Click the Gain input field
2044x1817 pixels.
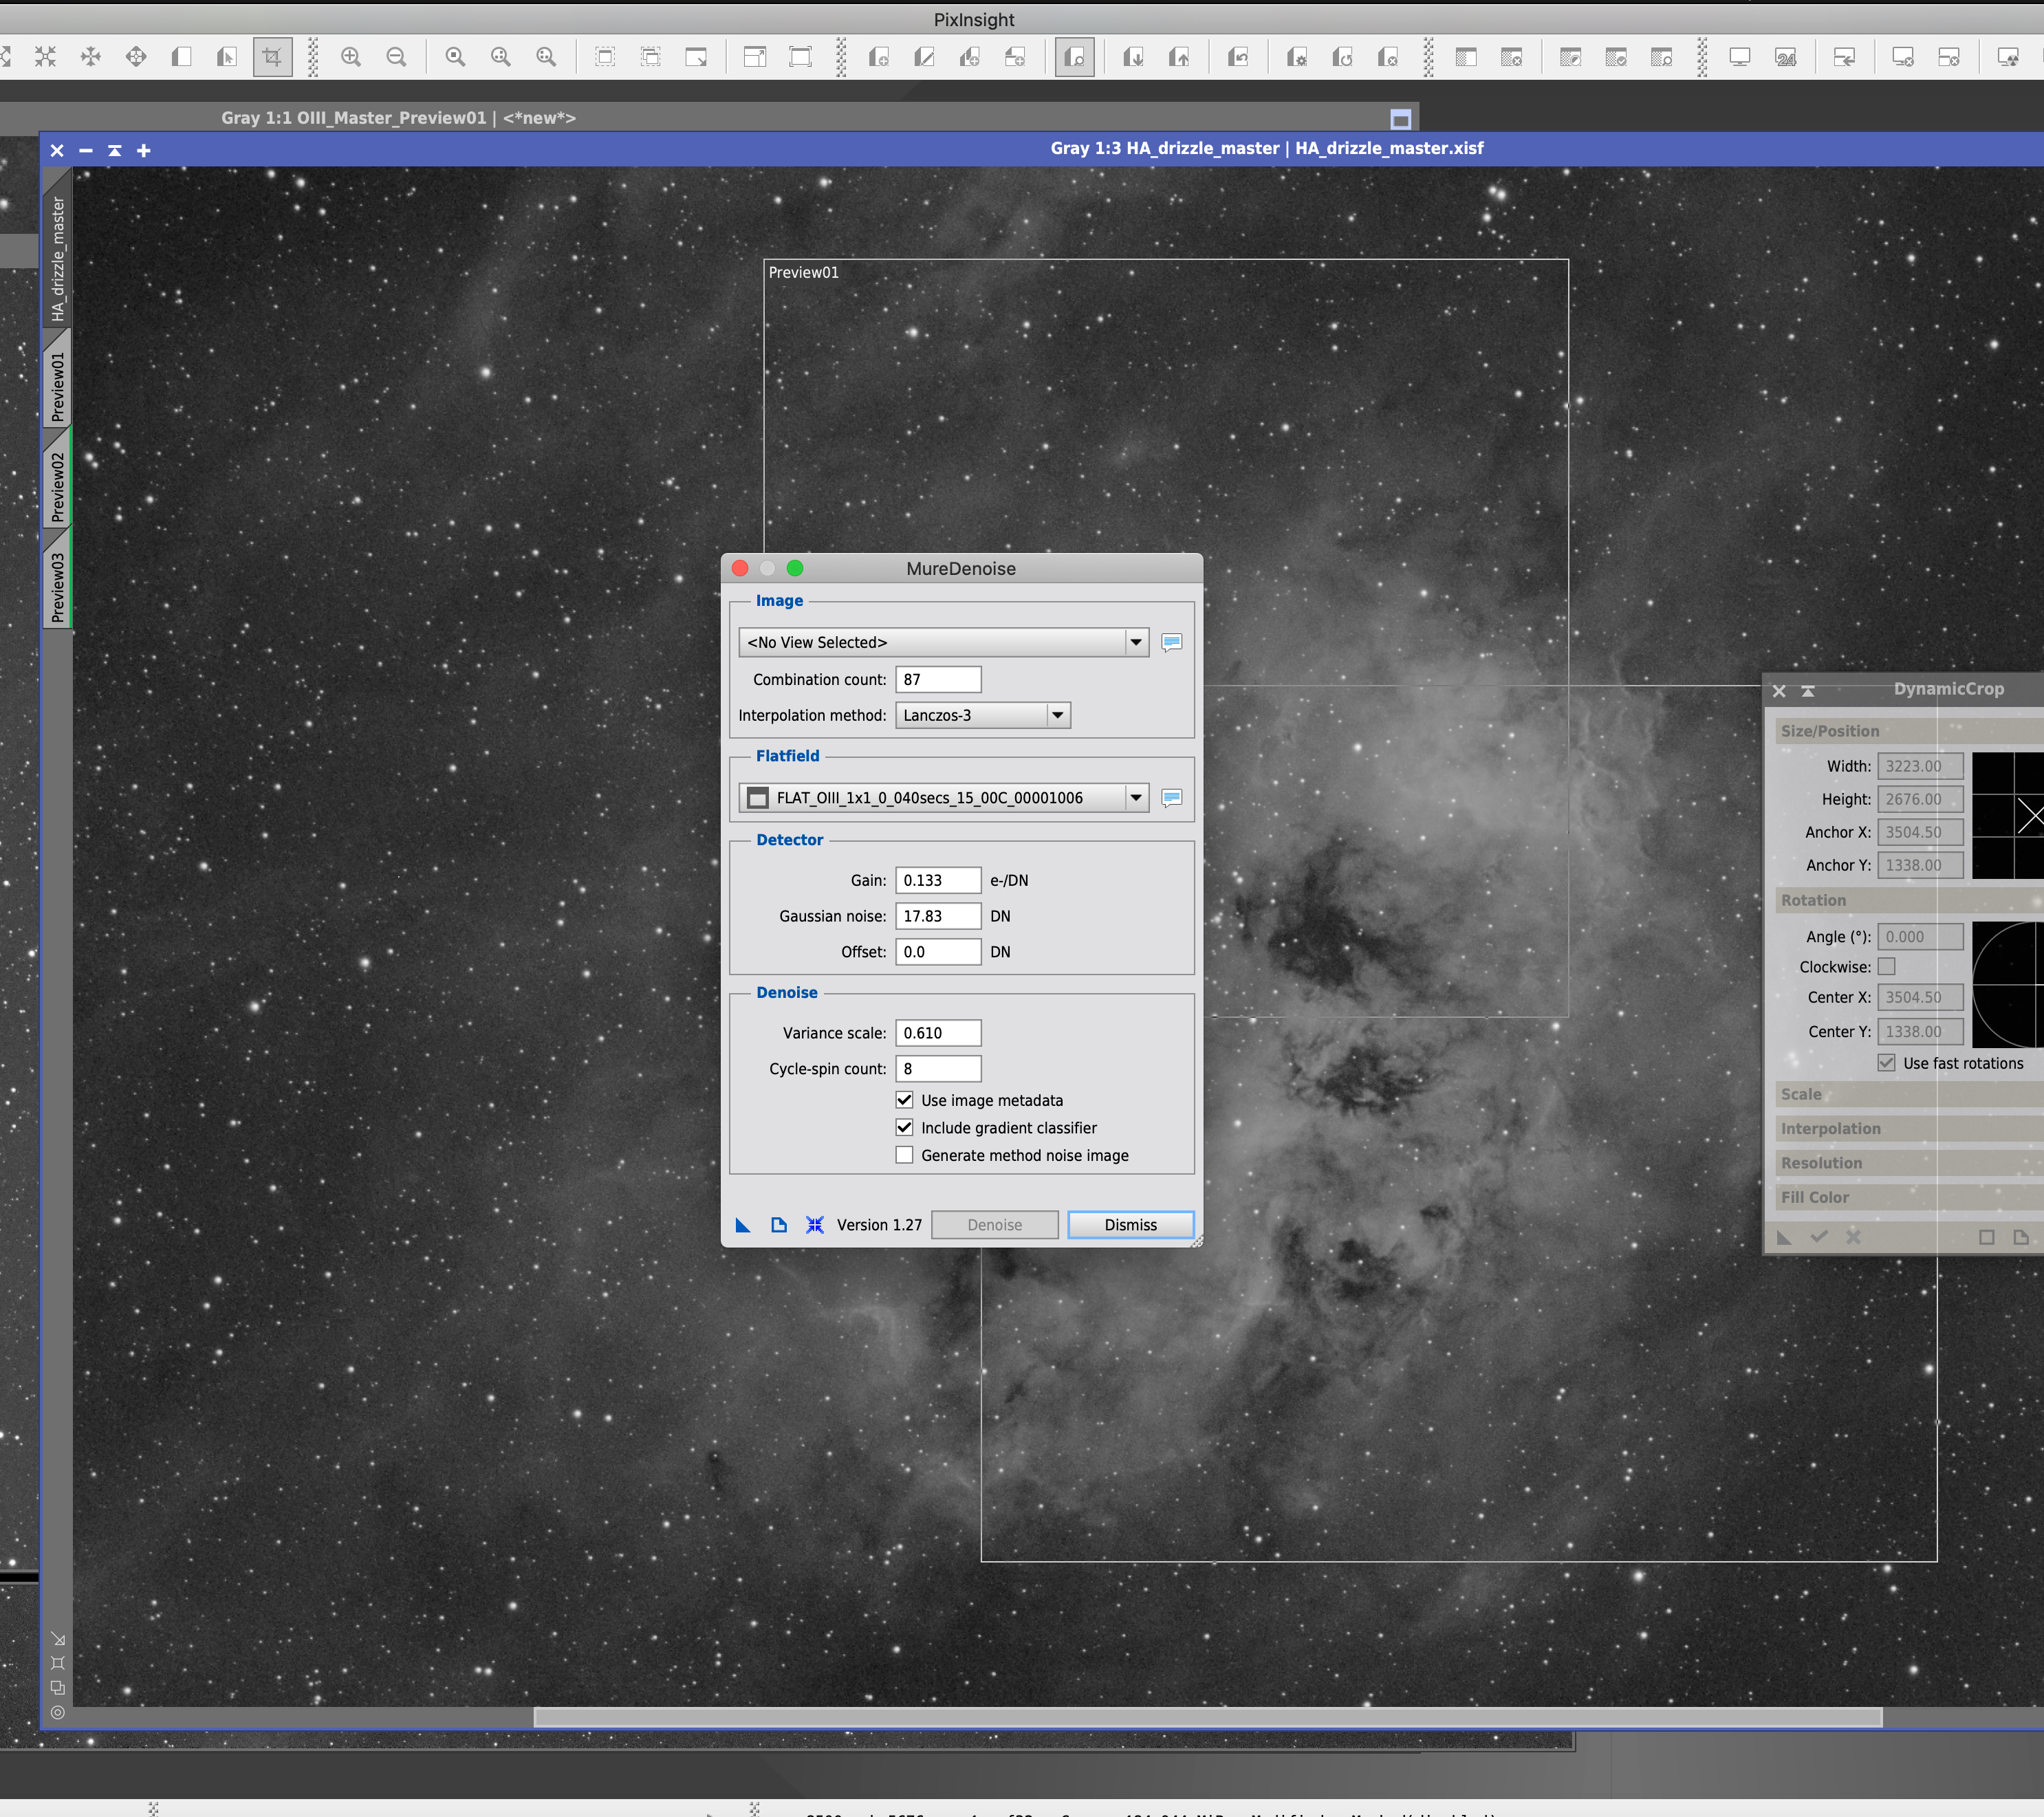point(938,880)
